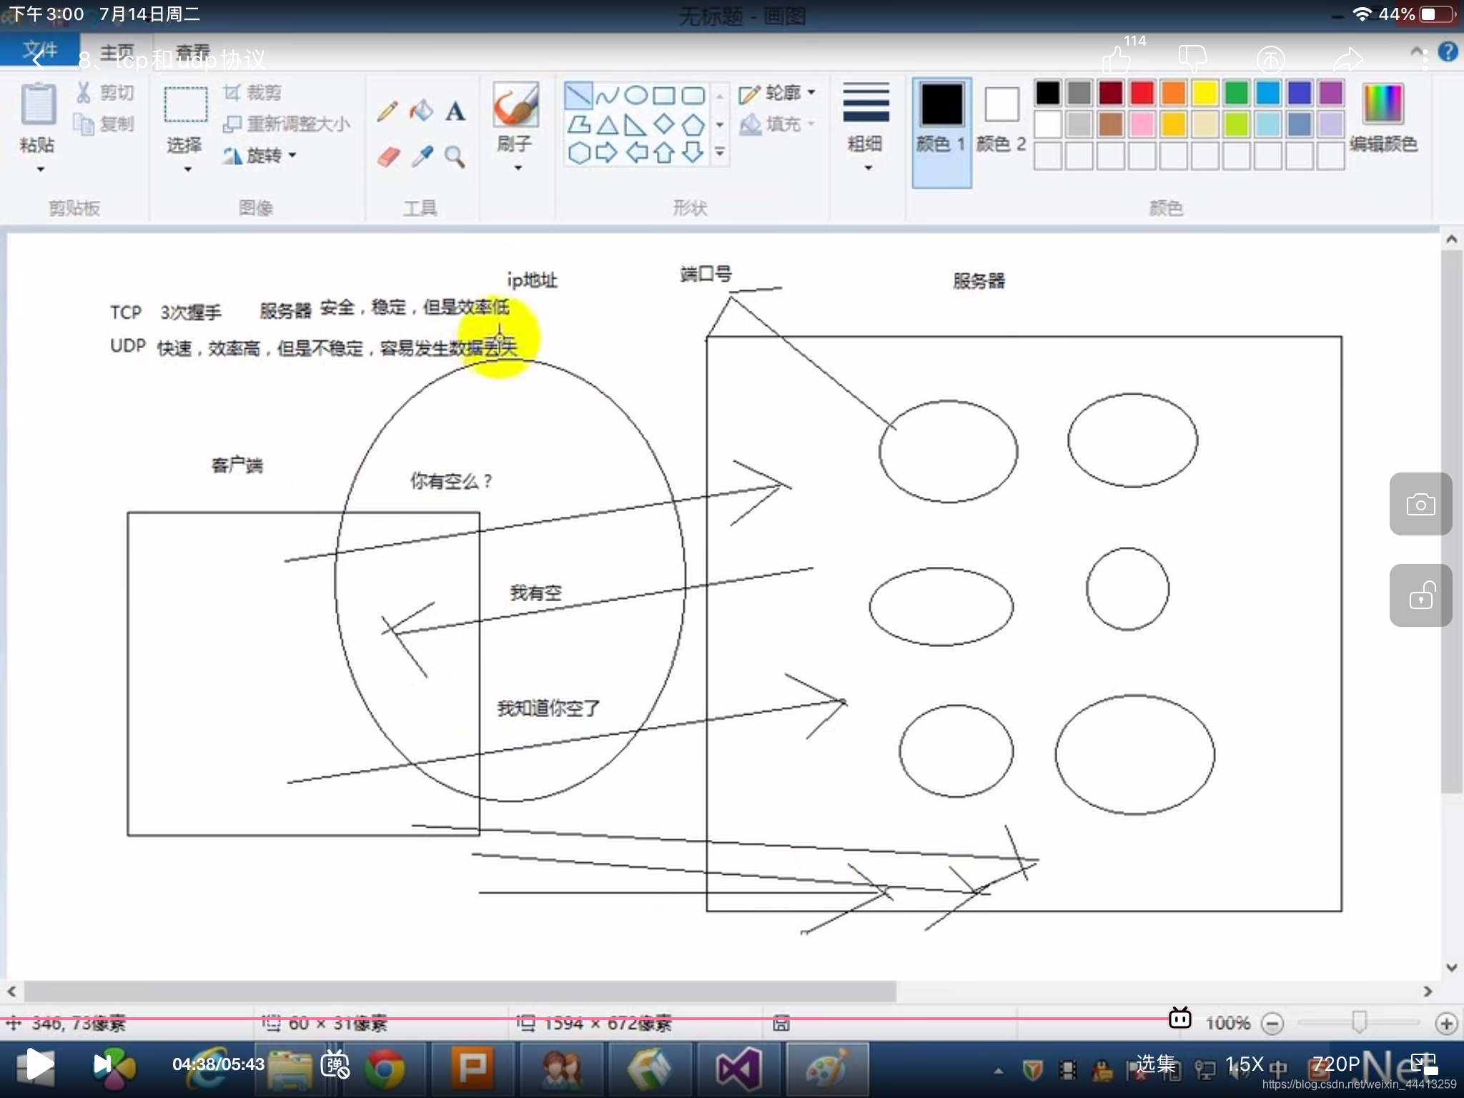Tap the video dislike thumbs-down icon
The height and width of the screenshot is (1098, 1464).
1192,58
